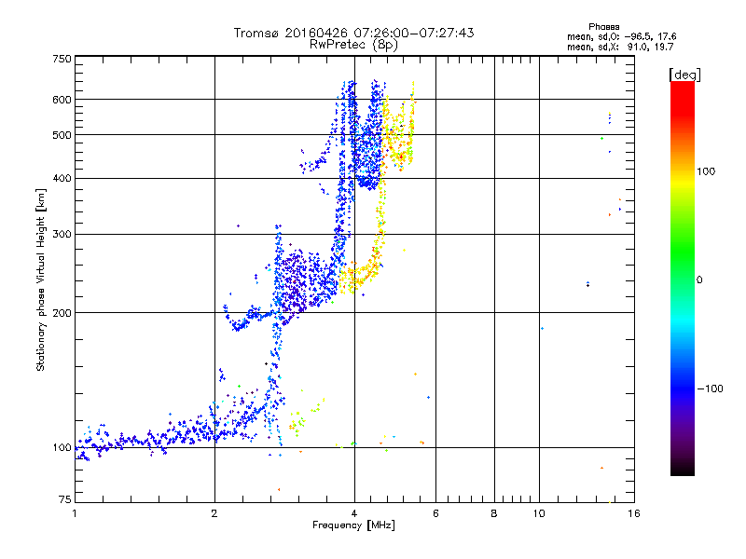Click the x-axis label '16'

click(634, 513)
